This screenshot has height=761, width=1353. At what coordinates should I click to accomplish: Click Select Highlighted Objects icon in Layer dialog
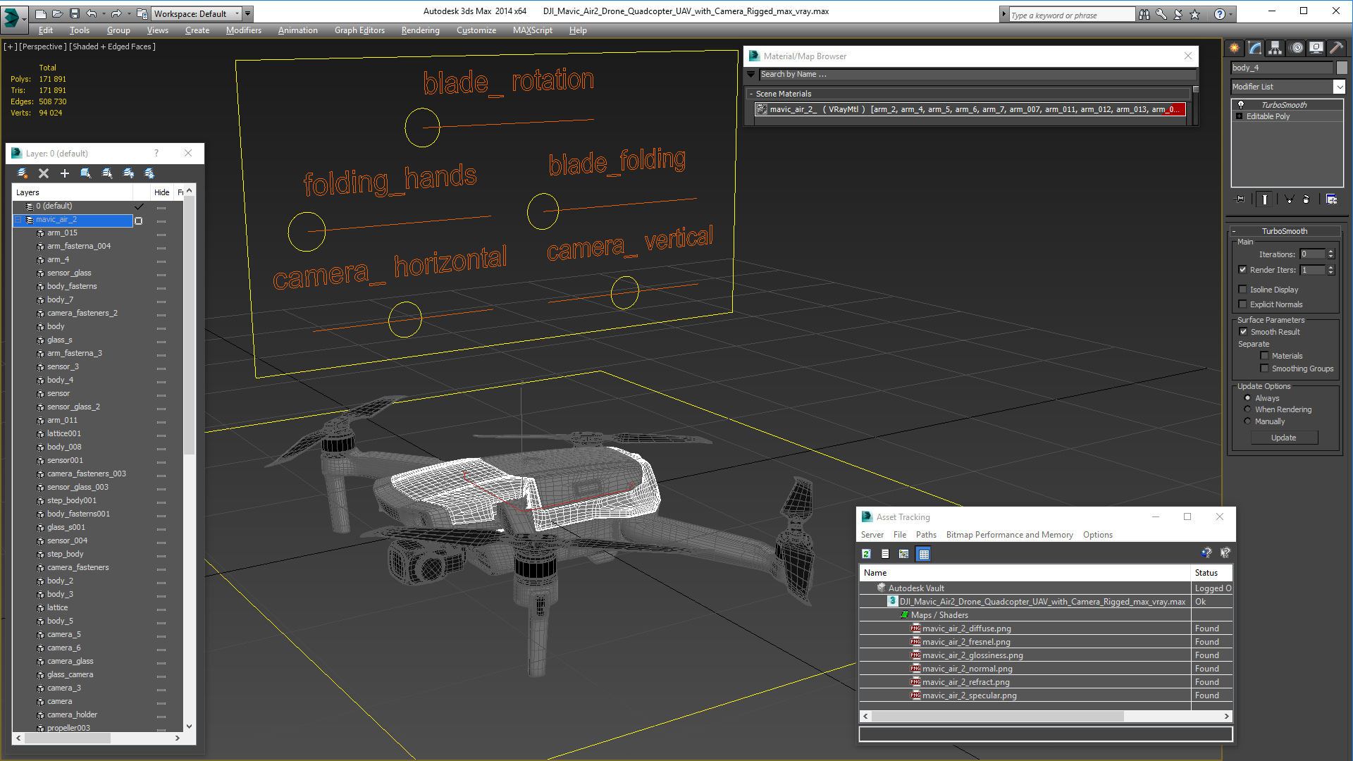pos(86,173)
